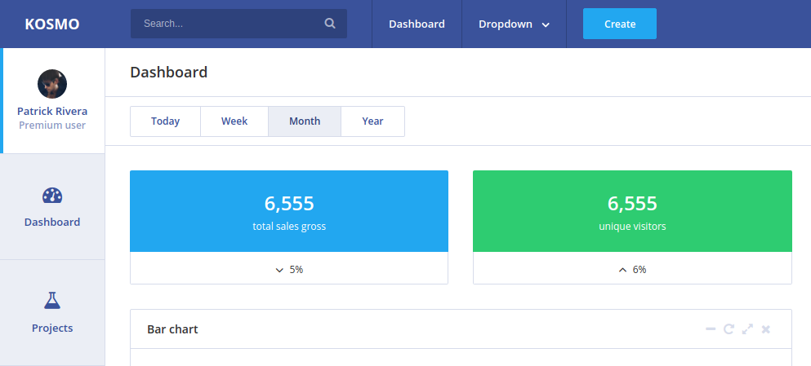Open Patrick Rivera's profile avatar
This screenshot has width=811, height=366.
click(52, 84)
